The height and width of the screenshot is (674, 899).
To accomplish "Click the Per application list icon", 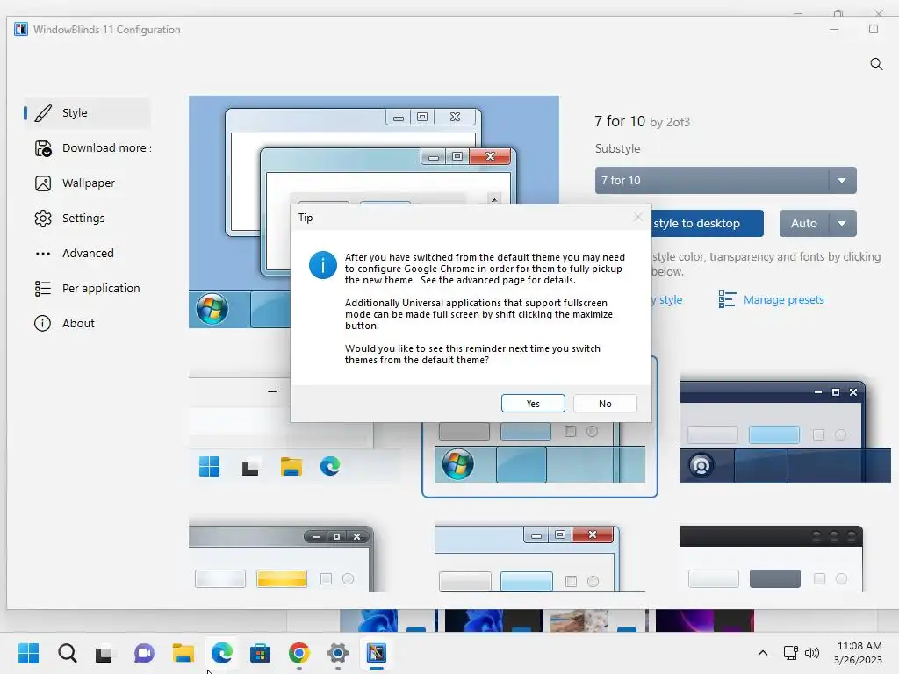I will (43, 288).
